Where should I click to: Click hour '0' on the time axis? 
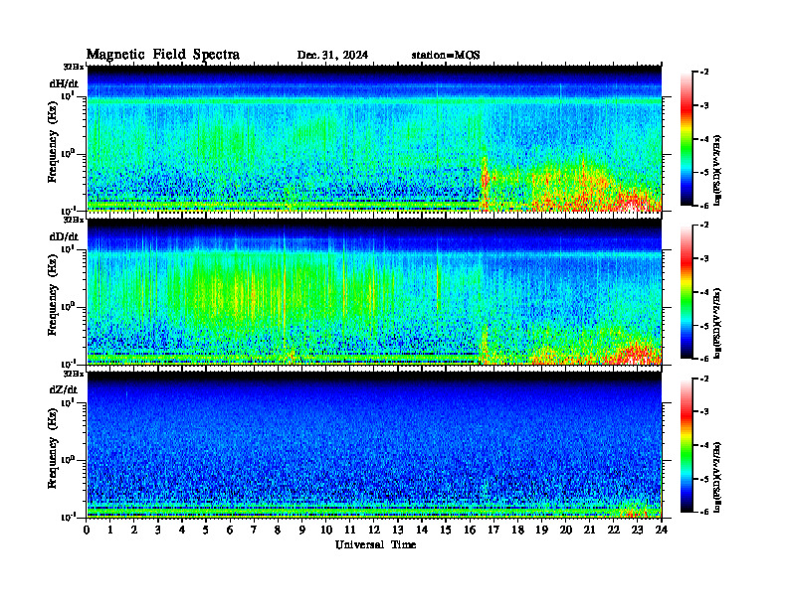87,531
